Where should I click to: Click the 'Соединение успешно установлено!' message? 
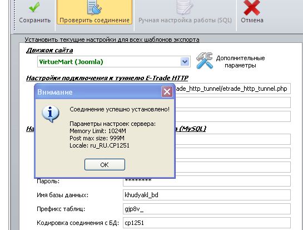click(120, 109)
